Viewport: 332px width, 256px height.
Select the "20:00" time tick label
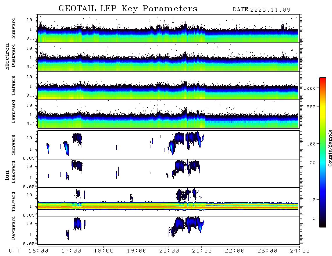coord(169,251)
